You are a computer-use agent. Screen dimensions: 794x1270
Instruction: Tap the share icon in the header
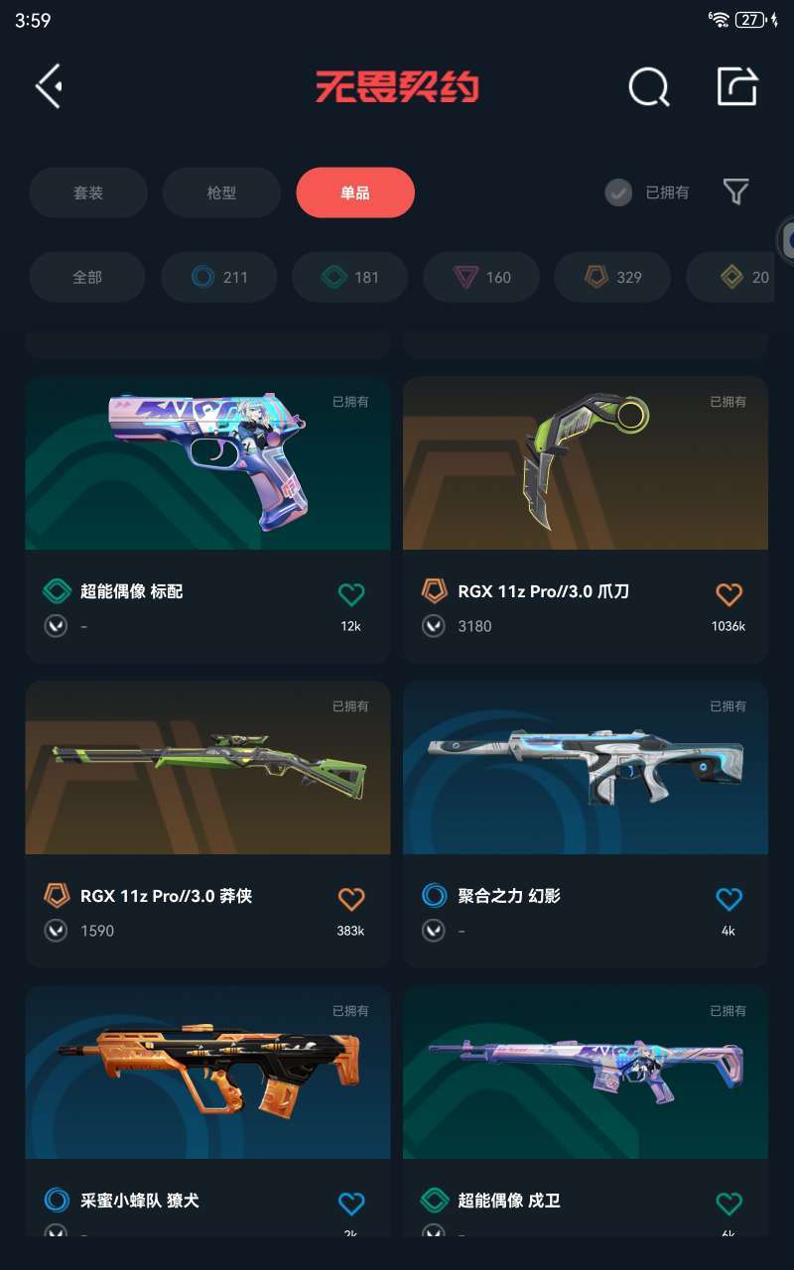737,86
